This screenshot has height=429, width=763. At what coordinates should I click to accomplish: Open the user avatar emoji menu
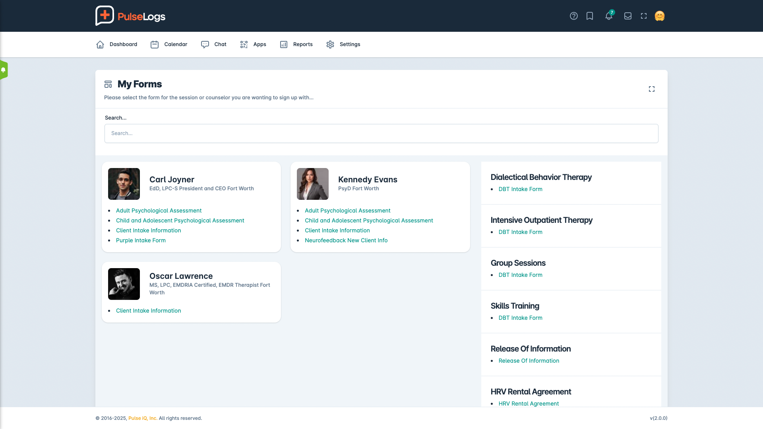(660, 16)
